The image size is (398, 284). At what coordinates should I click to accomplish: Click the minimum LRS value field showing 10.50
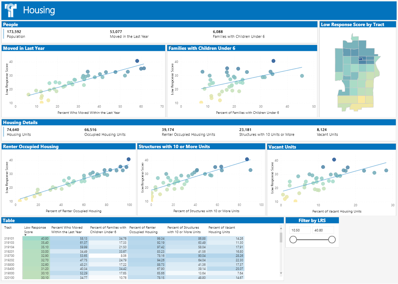299,230
